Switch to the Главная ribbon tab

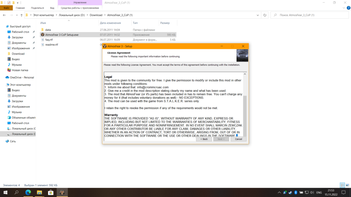click(x=20, y=8)
